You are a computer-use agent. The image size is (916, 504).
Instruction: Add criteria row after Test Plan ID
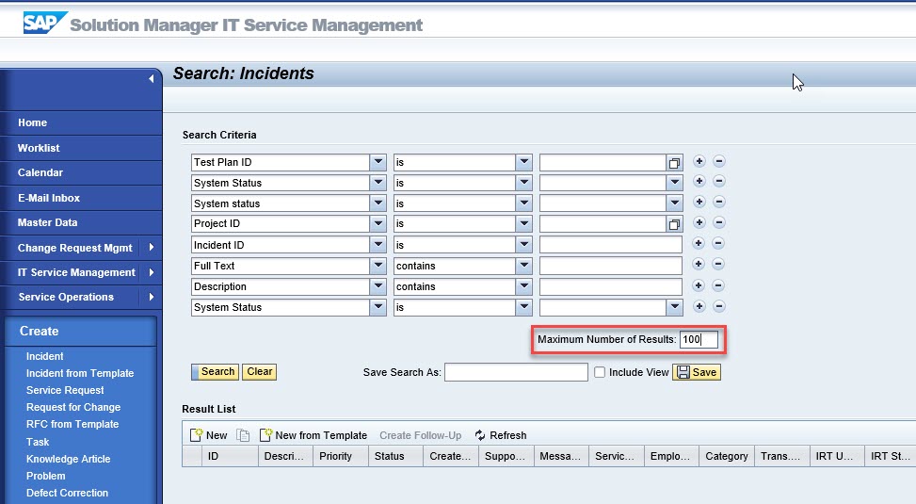coord(699,161)
